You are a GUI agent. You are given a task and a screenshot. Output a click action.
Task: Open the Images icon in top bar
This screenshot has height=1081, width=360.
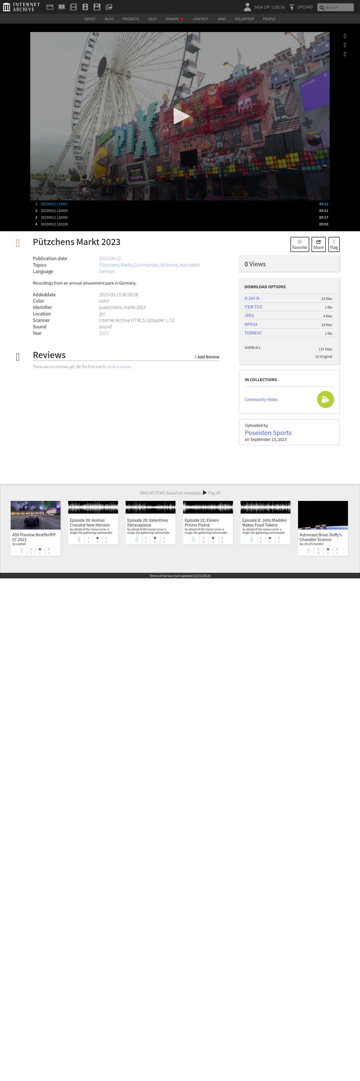(x=109, y=7)
